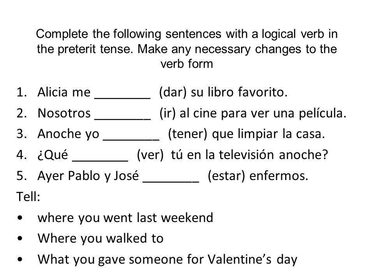Image resolution: width=374 pixels, height=280 pixels.
Task: Click the verb hint '(ver)'
Action: pos(150,155)
